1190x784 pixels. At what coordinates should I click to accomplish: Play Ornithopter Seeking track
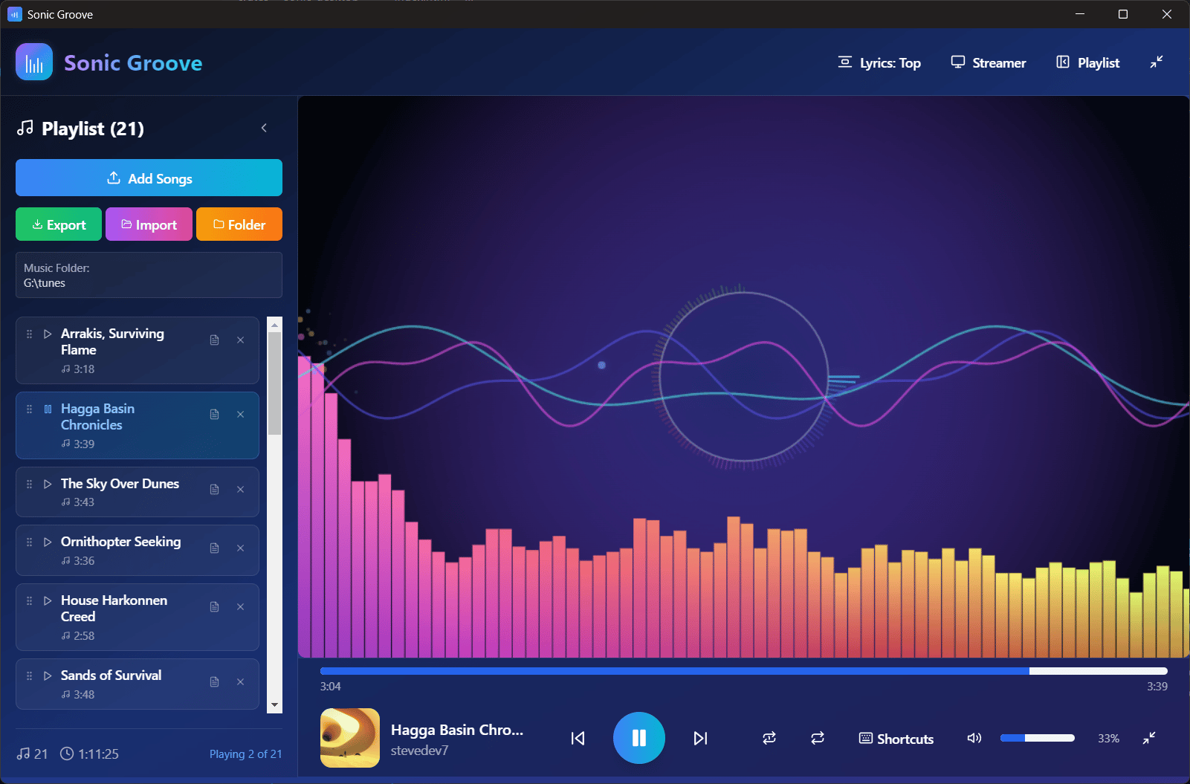pyautogui.click(x=48, y=542)
